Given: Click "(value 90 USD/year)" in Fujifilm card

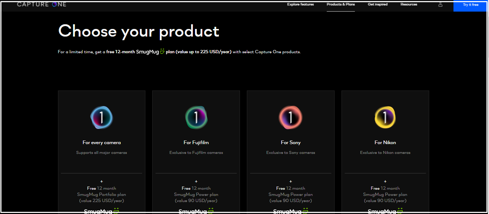Looking at the screenshot, I should (196, 201).
